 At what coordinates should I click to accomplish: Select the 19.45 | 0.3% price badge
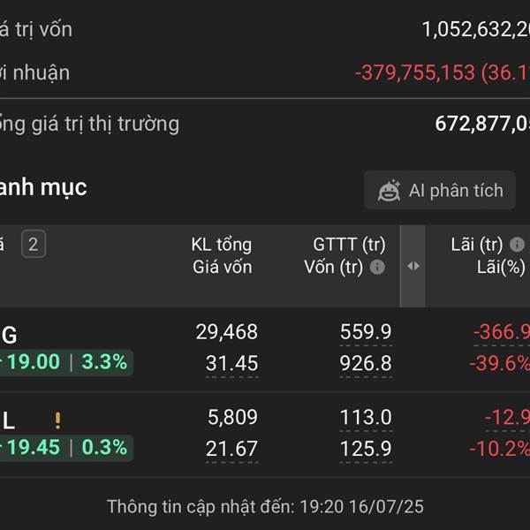(66, 448)
